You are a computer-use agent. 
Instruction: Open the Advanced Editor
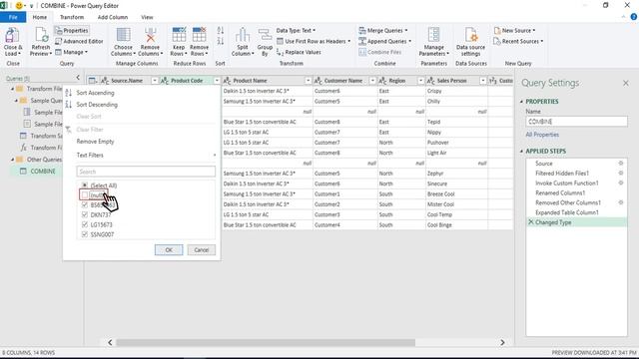(79, 42)
